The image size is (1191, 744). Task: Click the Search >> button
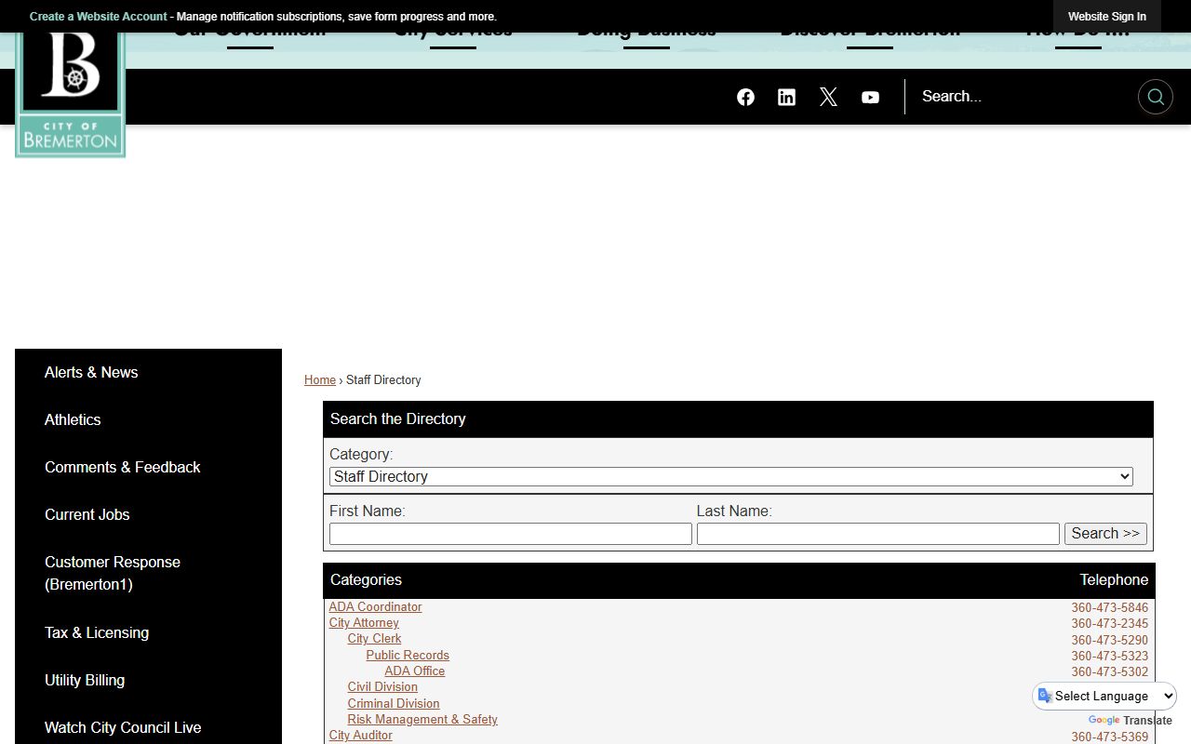(x=1105, y=534)
